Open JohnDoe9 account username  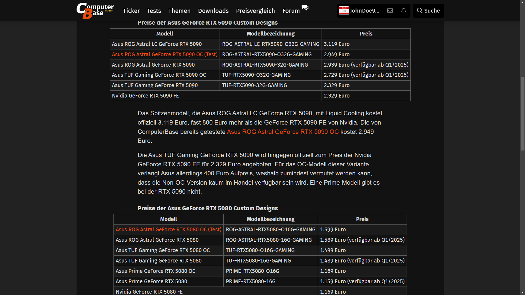(364, 11)
